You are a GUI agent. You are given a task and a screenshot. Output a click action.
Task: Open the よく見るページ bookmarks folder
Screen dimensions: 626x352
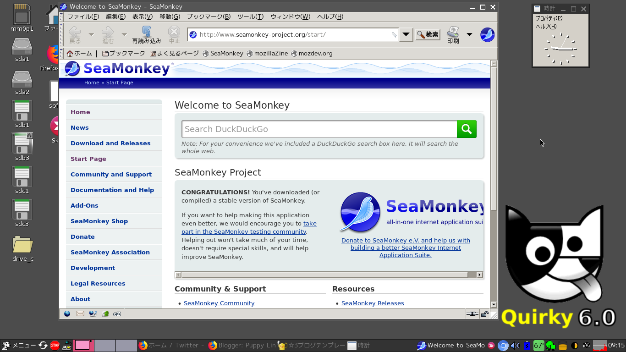click(174, 53)
